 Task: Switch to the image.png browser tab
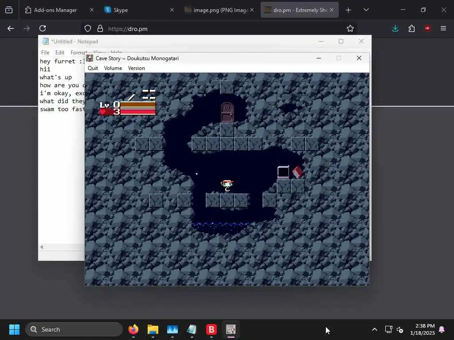220,10
